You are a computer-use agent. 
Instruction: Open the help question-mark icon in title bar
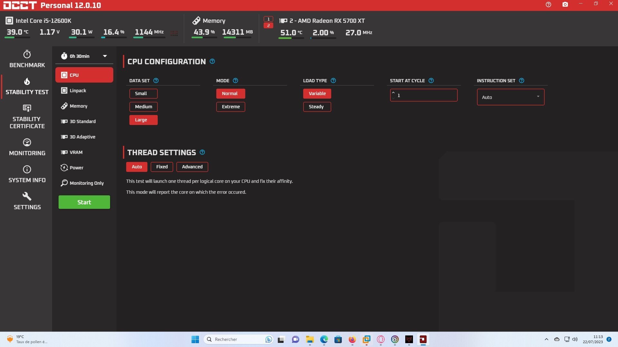coord(548,4)
